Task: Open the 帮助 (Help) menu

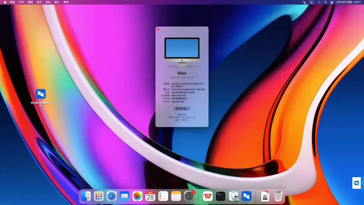Action: coord(66,2)
